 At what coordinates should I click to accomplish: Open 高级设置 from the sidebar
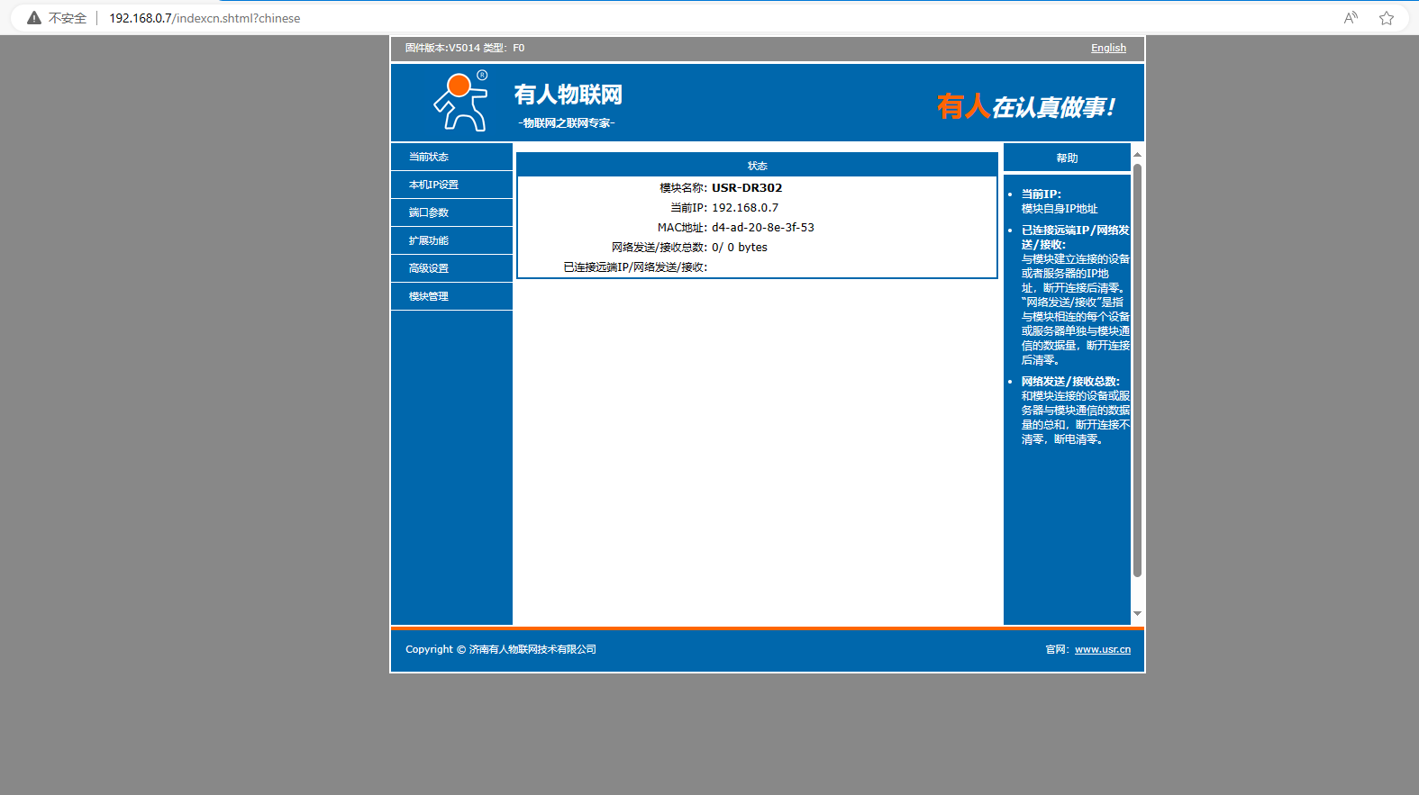[x=451, y=268]
